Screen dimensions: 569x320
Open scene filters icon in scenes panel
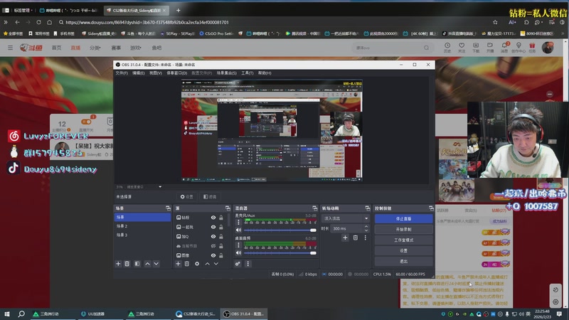(x=137, y=264)
